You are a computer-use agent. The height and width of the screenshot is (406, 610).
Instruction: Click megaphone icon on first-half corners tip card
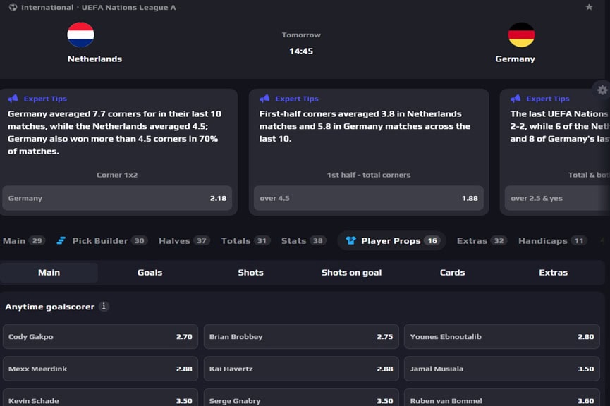pyautogui.click(x=264, y=99)
